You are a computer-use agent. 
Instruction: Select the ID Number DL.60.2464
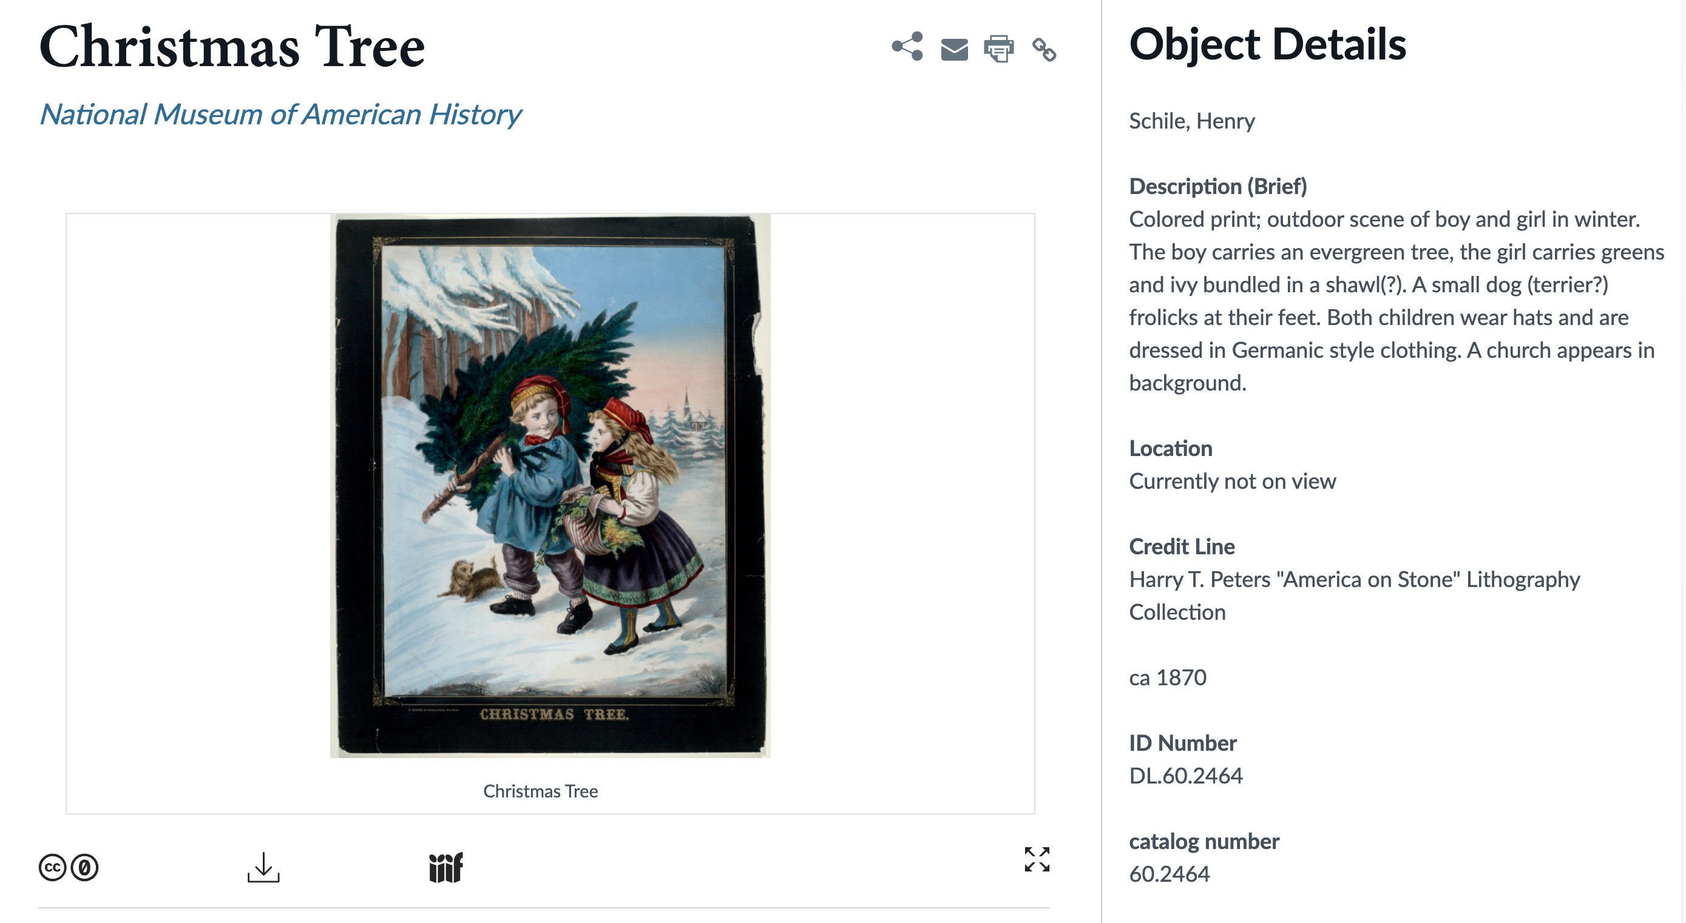click(1185, 776)
